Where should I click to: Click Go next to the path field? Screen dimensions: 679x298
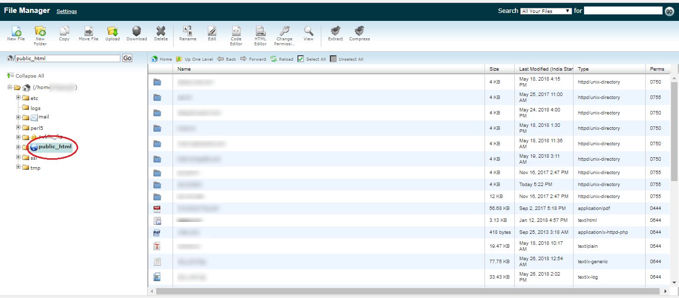127,58
